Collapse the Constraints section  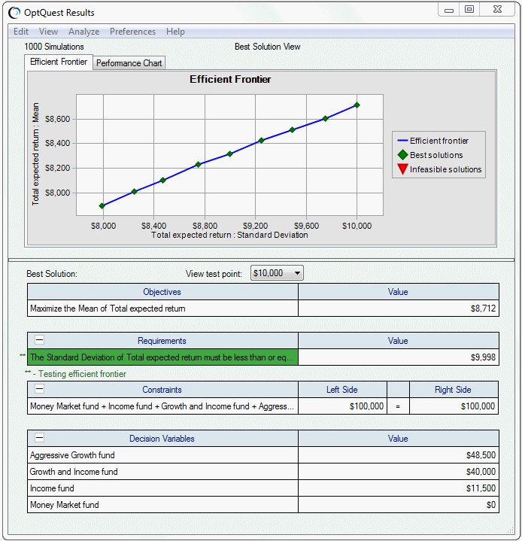[40, 389]
